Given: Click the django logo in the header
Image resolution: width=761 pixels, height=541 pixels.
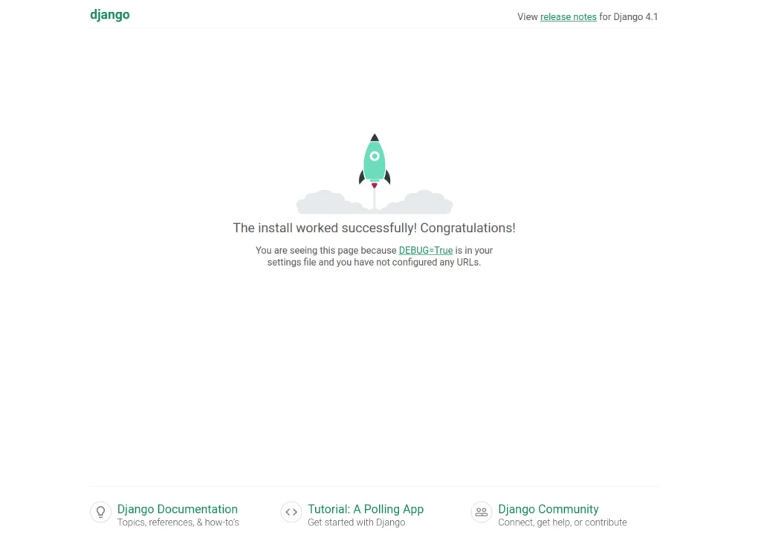Looking at the screenshot, I should [x=110, y=15].
